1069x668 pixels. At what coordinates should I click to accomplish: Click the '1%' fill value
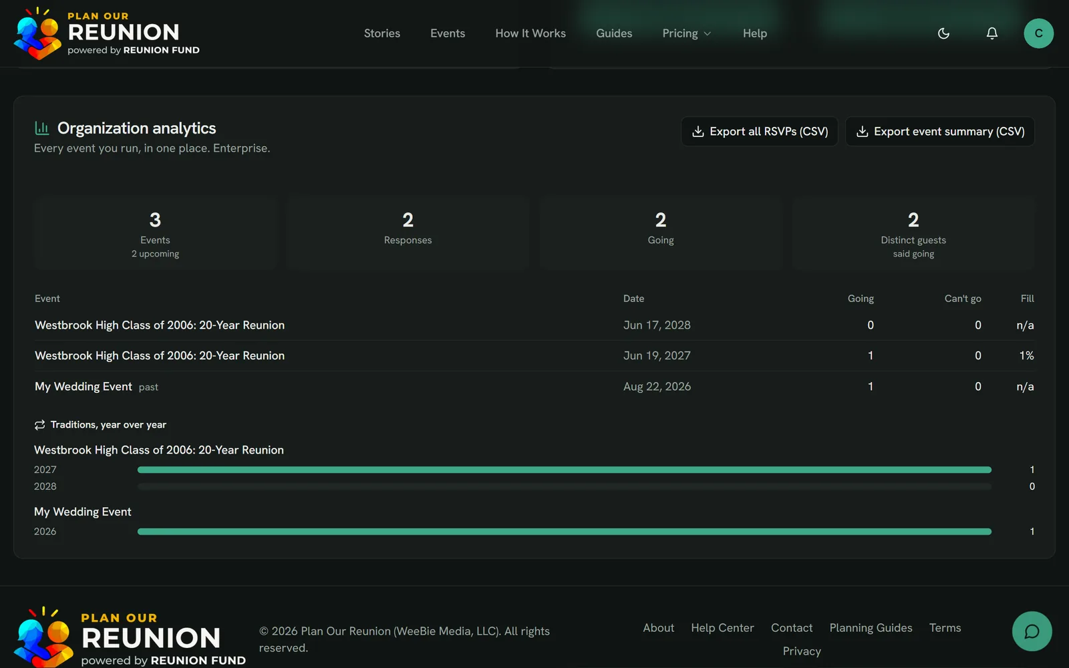coord(1027,356)
